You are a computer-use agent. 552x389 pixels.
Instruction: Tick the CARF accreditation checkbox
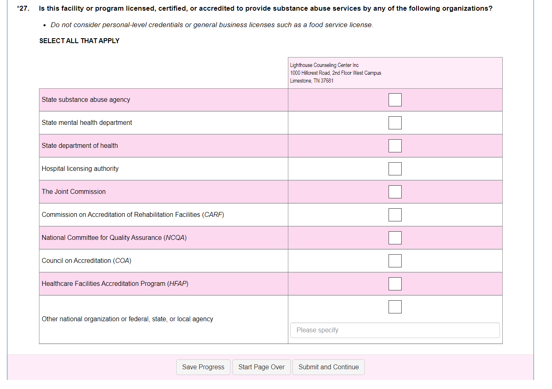(x=395, y=215)
